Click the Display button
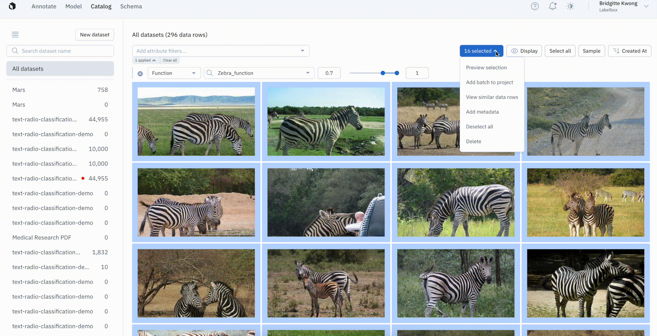The image size is (657, 336). [524, 51]
